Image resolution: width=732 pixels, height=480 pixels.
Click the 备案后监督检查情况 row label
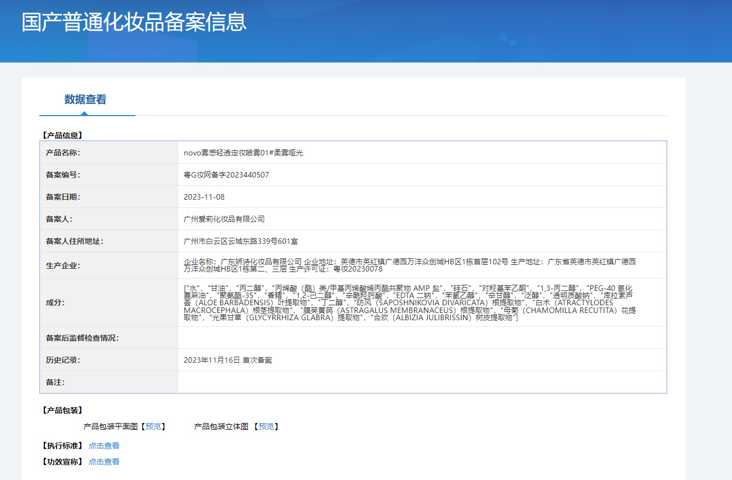(82, 338)
